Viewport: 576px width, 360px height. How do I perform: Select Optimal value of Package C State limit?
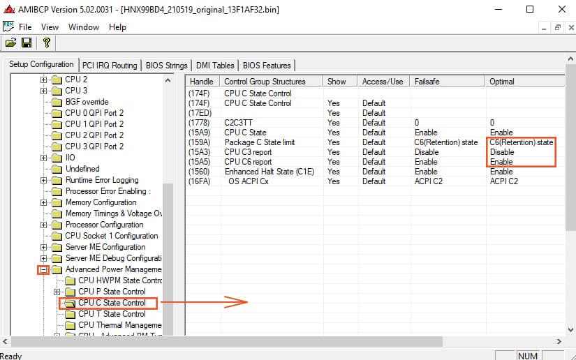point(521,142)
